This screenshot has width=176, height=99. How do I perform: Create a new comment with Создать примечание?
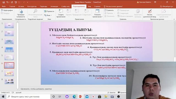coord(61,13)
